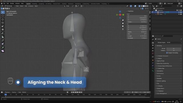This screenshot has height=103, width=183.
Task: Pick the Annotate pencil tool
Action: (3, 33)
